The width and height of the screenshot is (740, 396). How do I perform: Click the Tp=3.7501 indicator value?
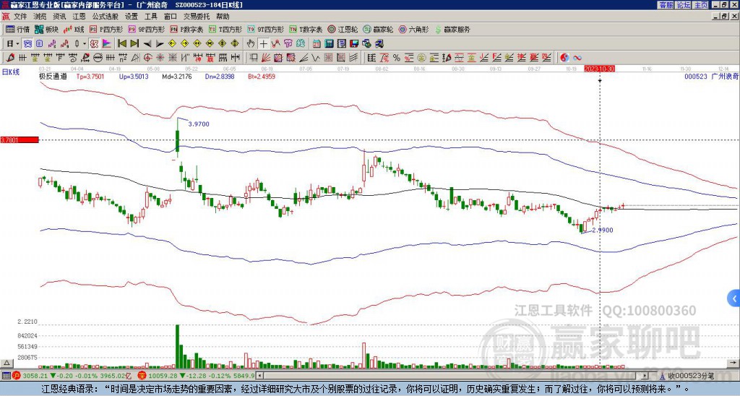tap(90, 76)
